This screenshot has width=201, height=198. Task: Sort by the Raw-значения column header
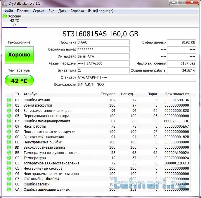pyautogui.click(x=177, y=94)
